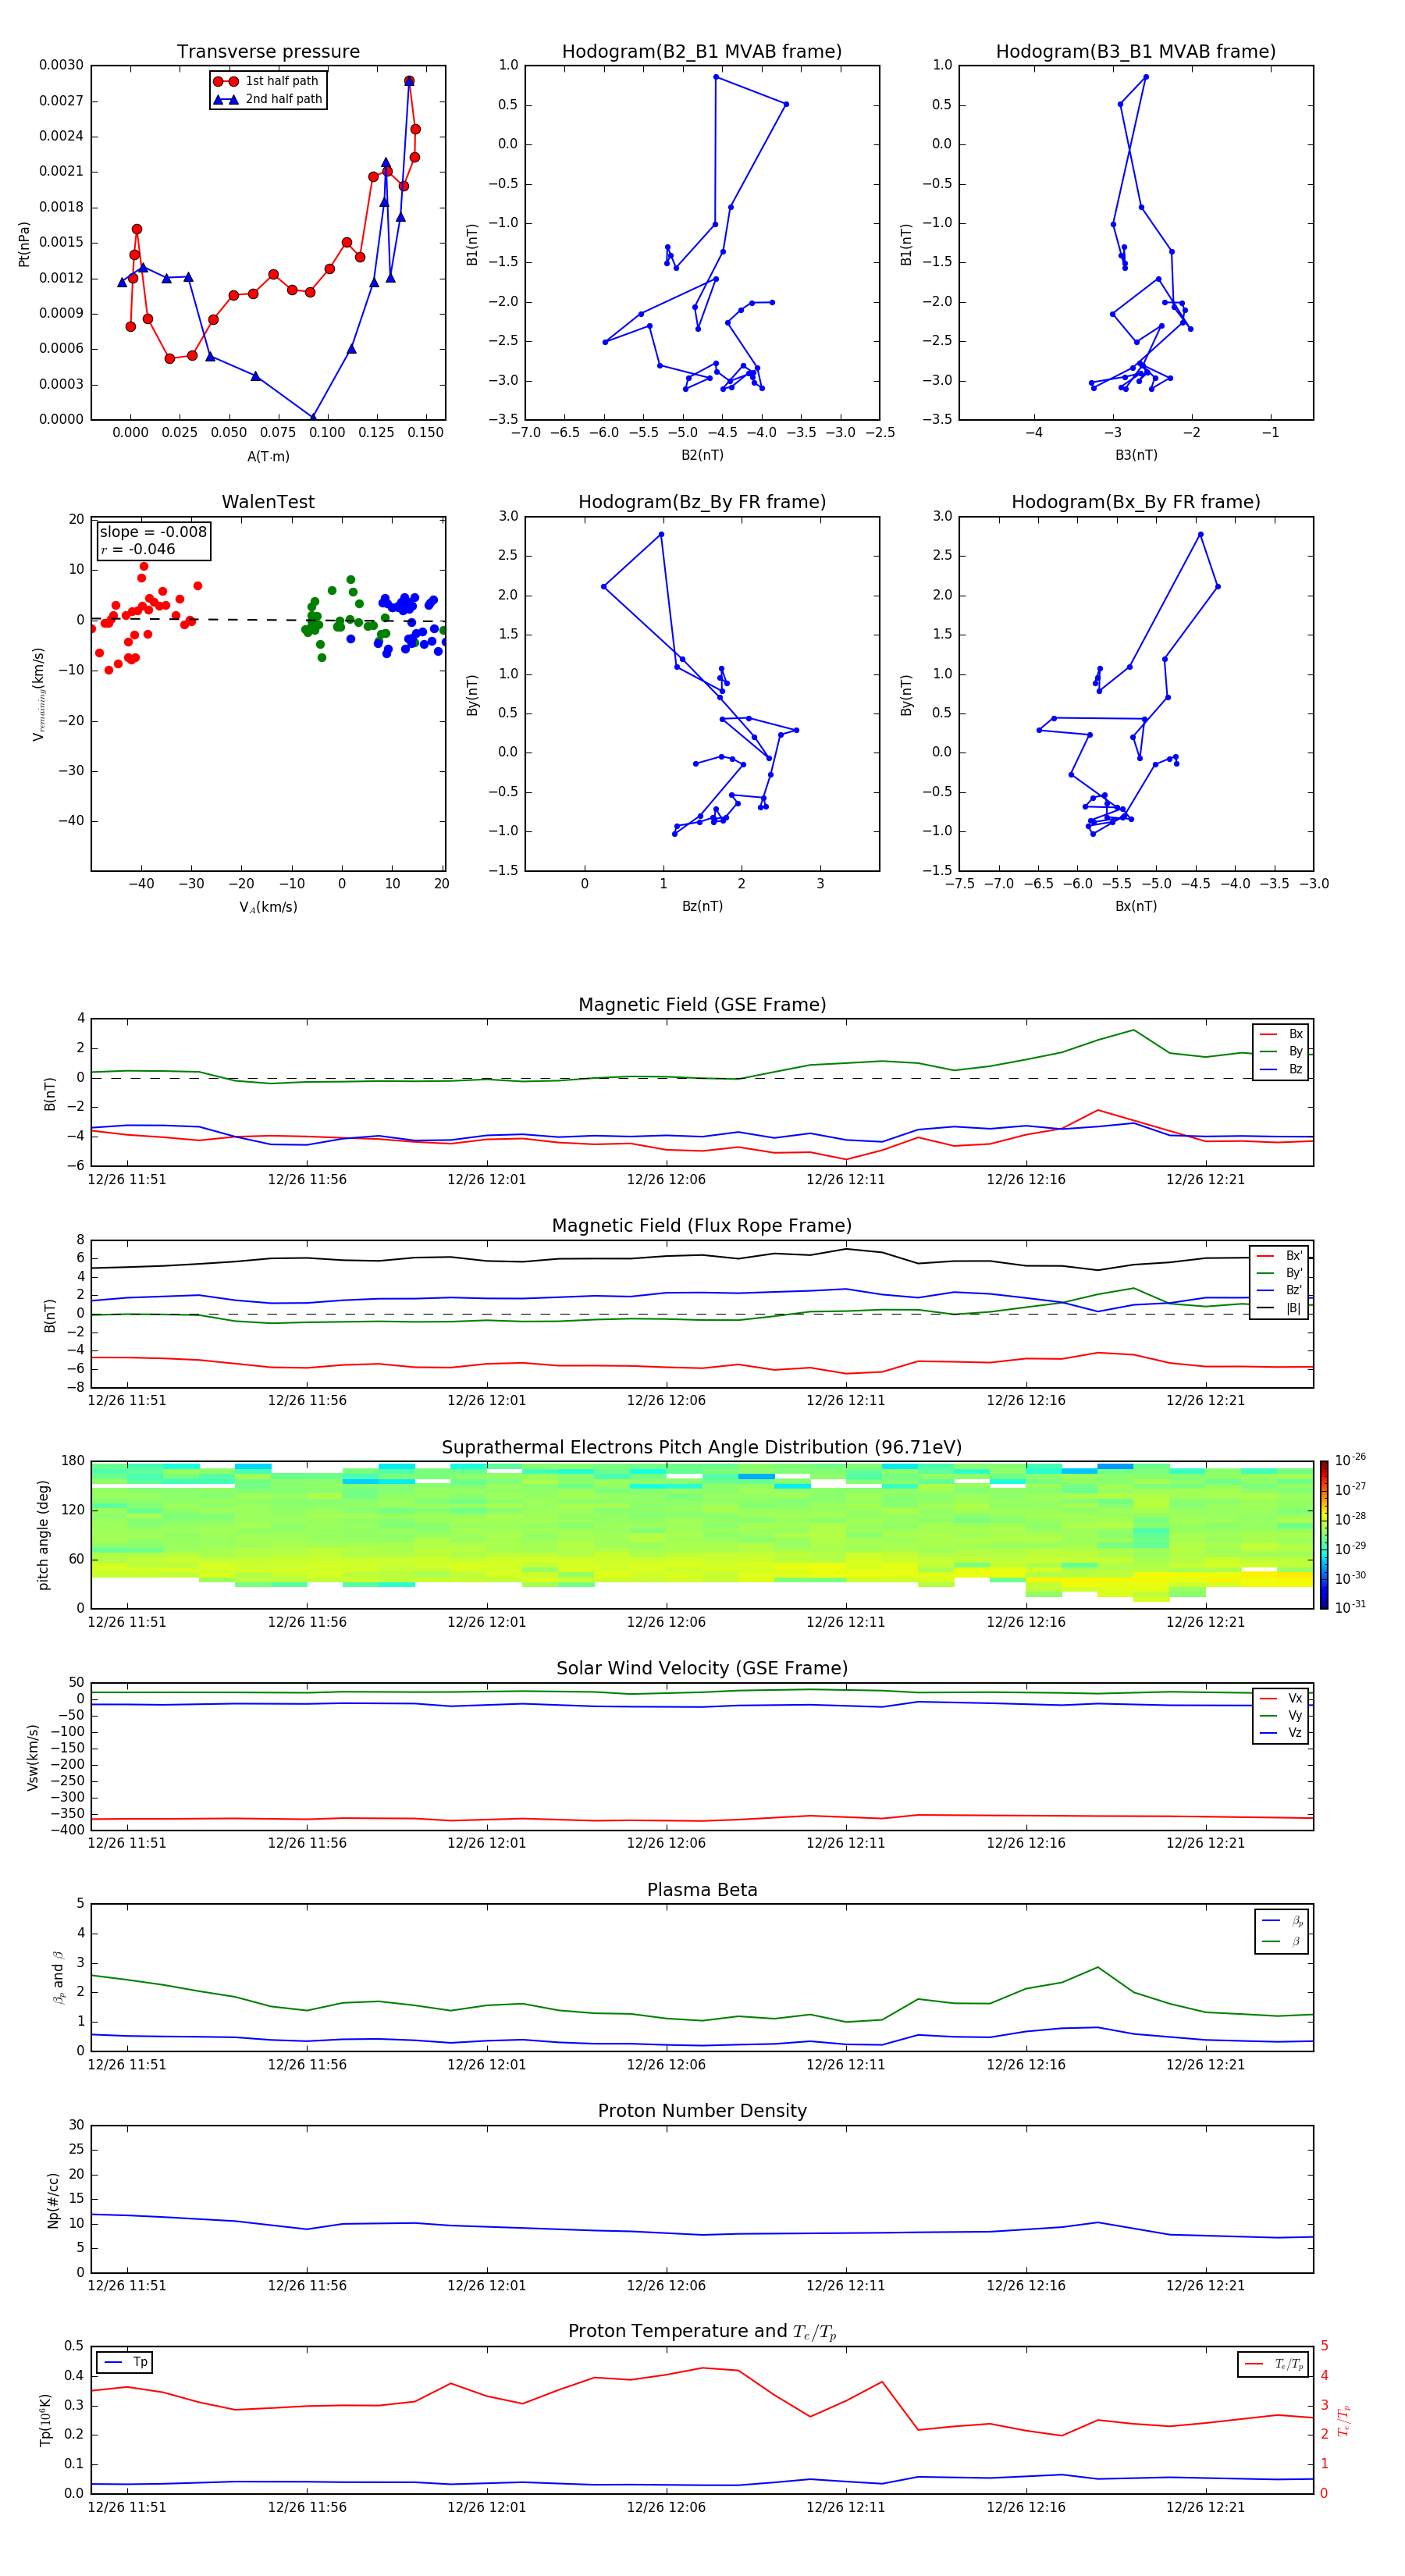This screenshot has height=2576, width=1405.
Task: Select "By'" in the Flux Rope legend
Action: click(x=1280, y=1273)
